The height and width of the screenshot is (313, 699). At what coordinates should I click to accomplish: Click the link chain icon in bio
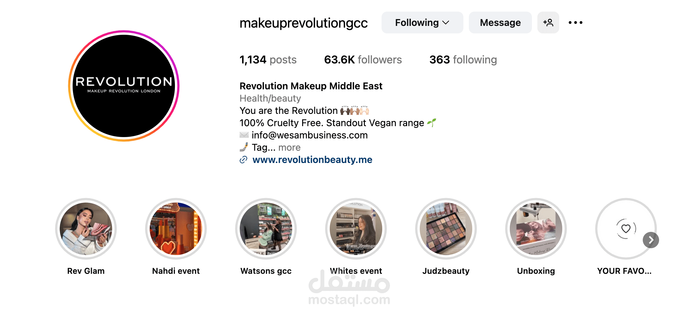[x=243, y=160]
